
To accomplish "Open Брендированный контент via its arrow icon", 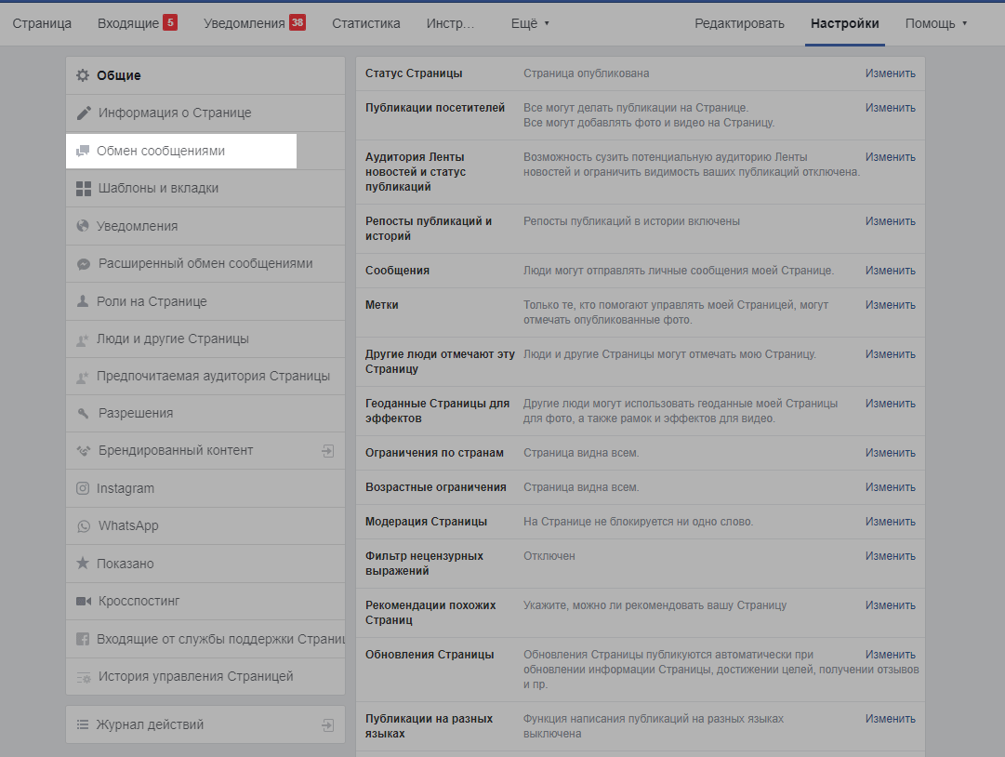I will coord(327,451).
